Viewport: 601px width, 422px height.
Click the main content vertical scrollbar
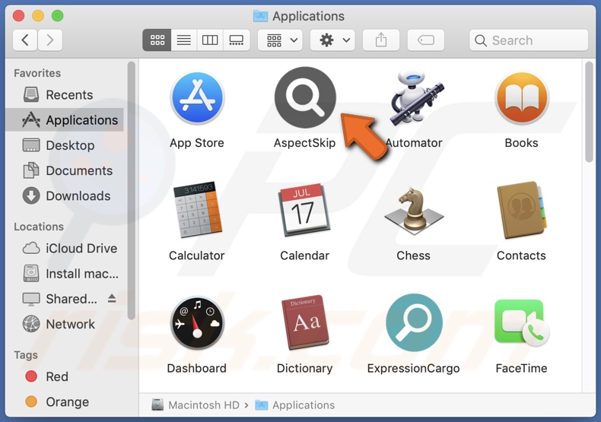[x=589, y=113]
